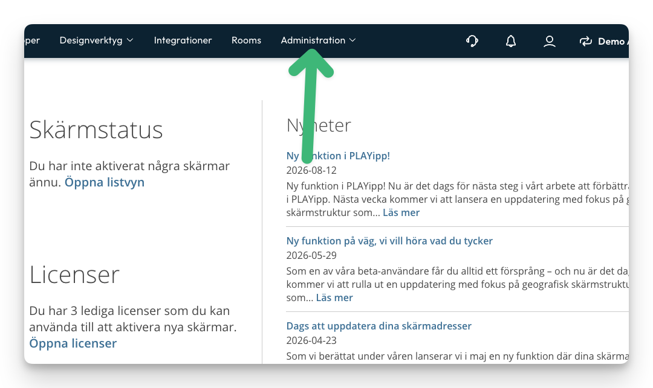Go to Integrationer

click(183, 40)
